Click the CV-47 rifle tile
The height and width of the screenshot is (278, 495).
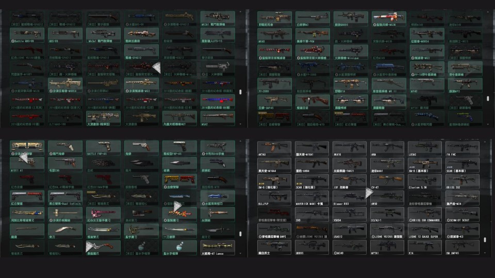[387, 182]
